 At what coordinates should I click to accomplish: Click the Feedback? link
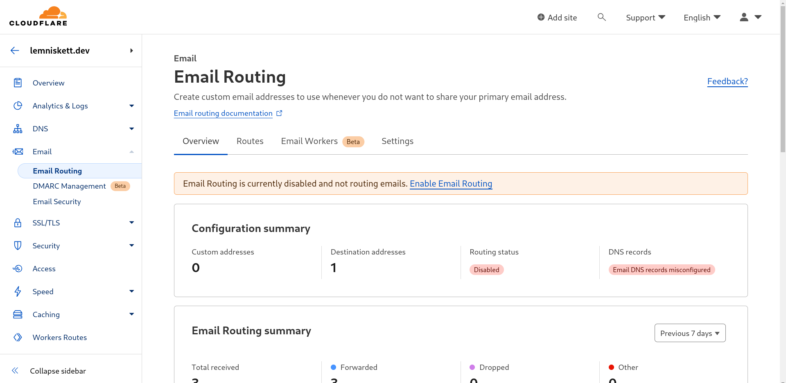point(727,81)
